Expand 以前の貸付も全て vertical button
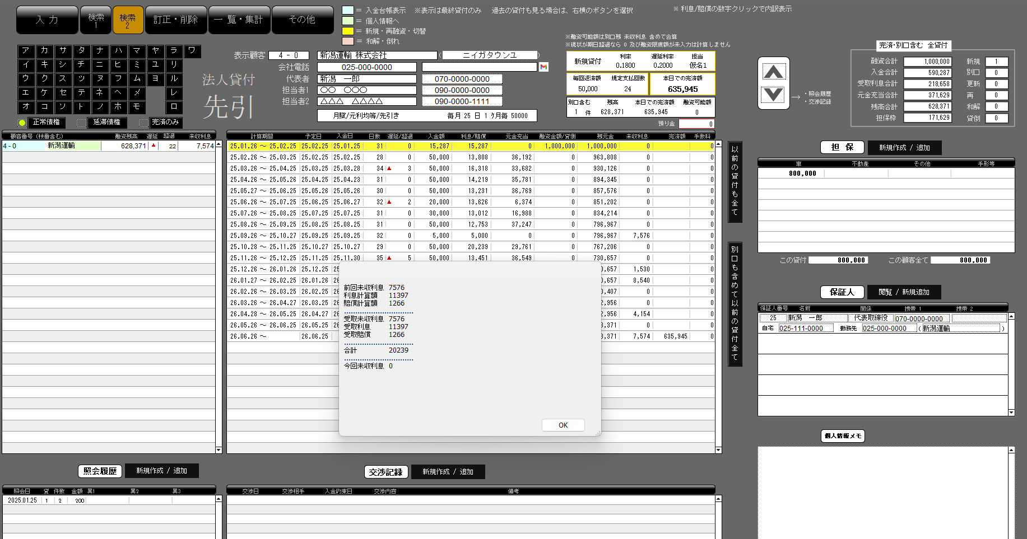1027x539 pixels. pyautogui.click(x=735, y=181)
